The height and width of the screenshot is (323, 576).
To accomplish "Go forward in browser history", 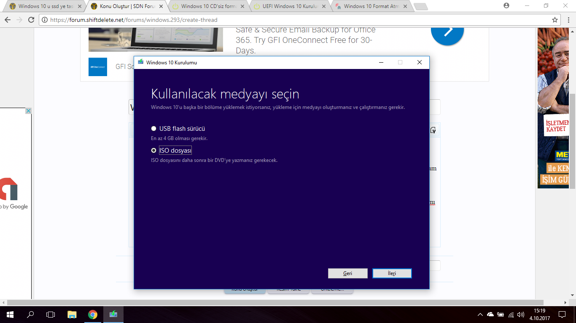I will tap(19, 20).
